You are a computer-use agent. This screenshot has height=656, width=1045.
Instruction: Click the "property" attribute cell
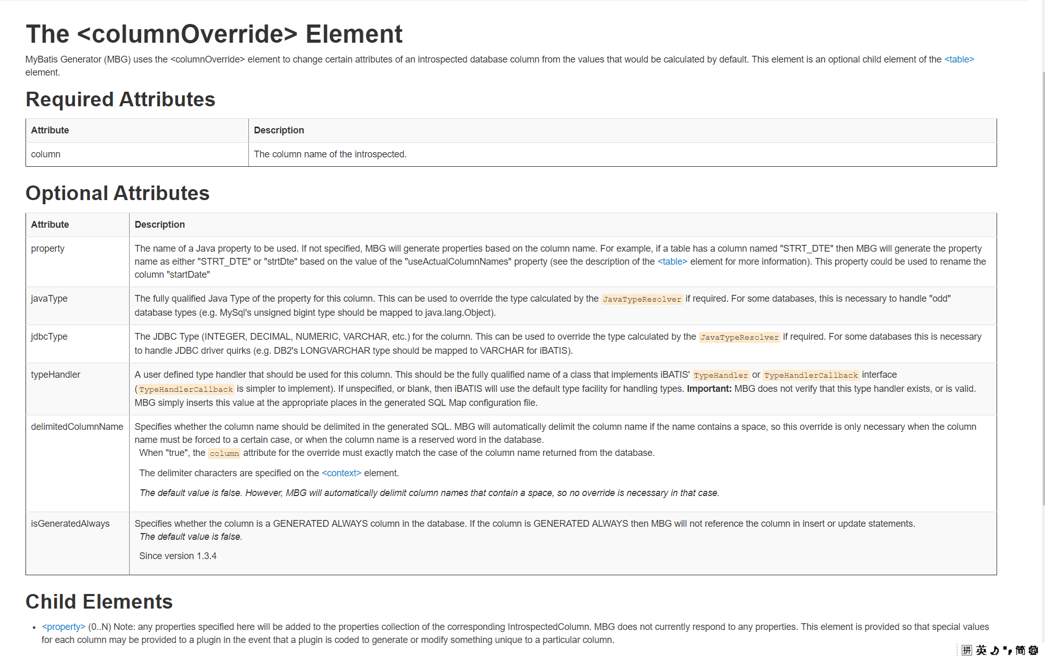pos(78,262)
